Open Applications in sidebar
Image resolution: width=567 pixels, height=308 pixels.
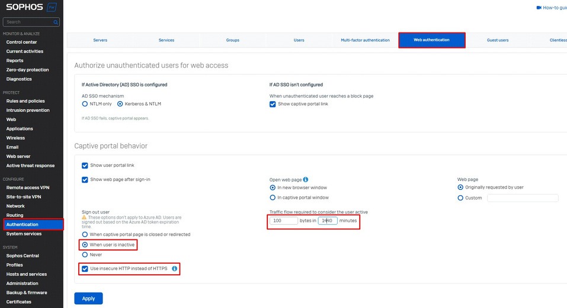coord(20,129)
